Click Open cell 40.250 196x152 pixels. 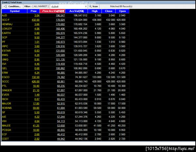pyautogui.click(x=122, y=126)
